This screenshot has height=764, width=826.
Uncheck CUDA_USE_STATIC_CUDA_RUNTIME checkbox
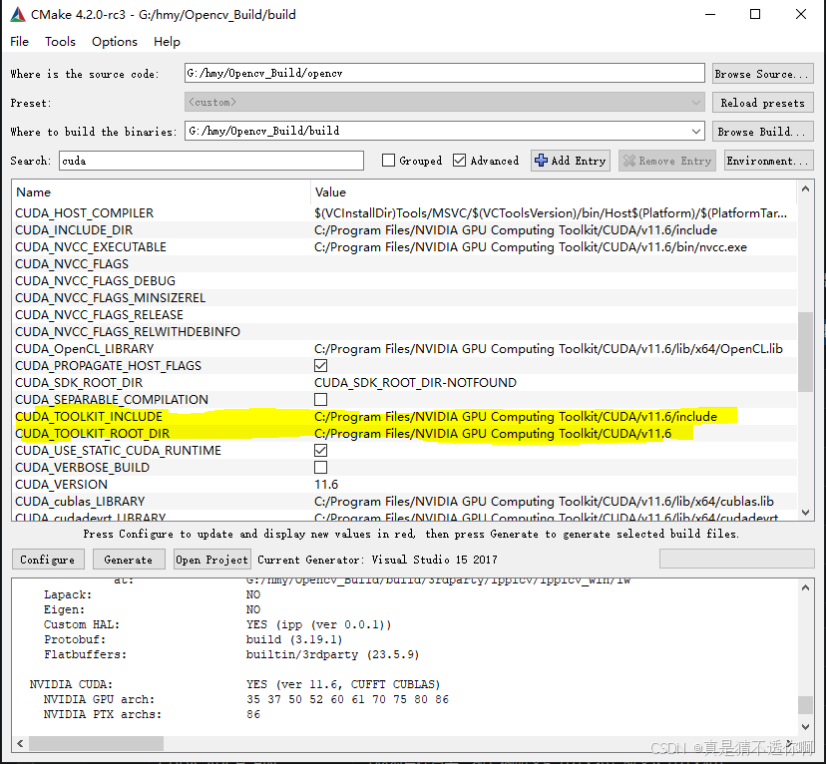click(x=320, y=450)
